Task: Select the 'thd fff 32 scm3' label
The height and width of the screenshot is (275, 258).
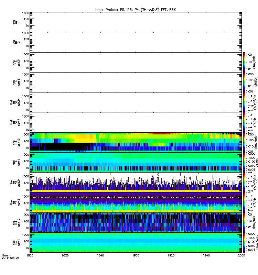Action: (15, 122)
